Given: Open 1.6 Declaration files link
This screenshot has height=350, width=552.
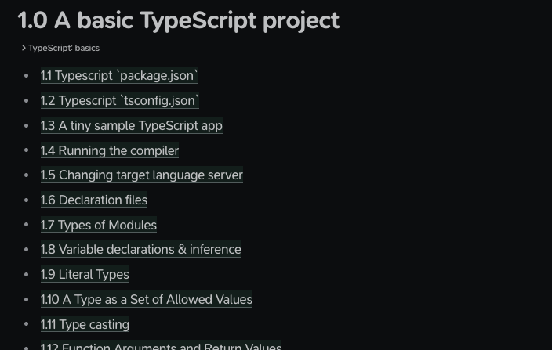Looking at the screenshot, I should pyautogui.click(x=94, y=200).
